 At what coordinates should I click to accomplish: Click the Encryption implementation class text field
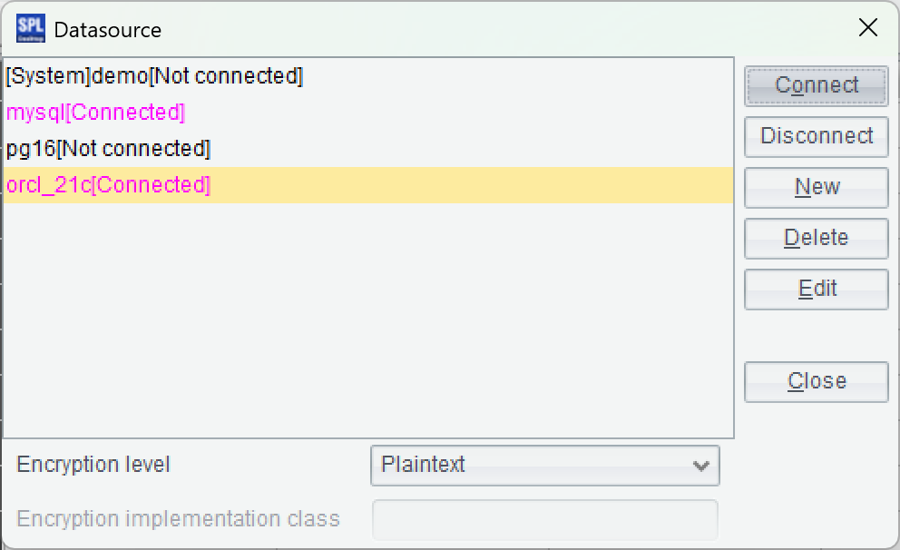point(544,519)
